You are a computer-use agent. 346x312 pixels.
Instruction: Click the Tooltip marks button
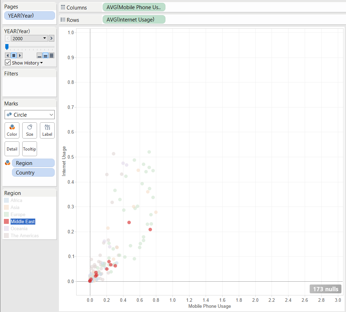30,149
